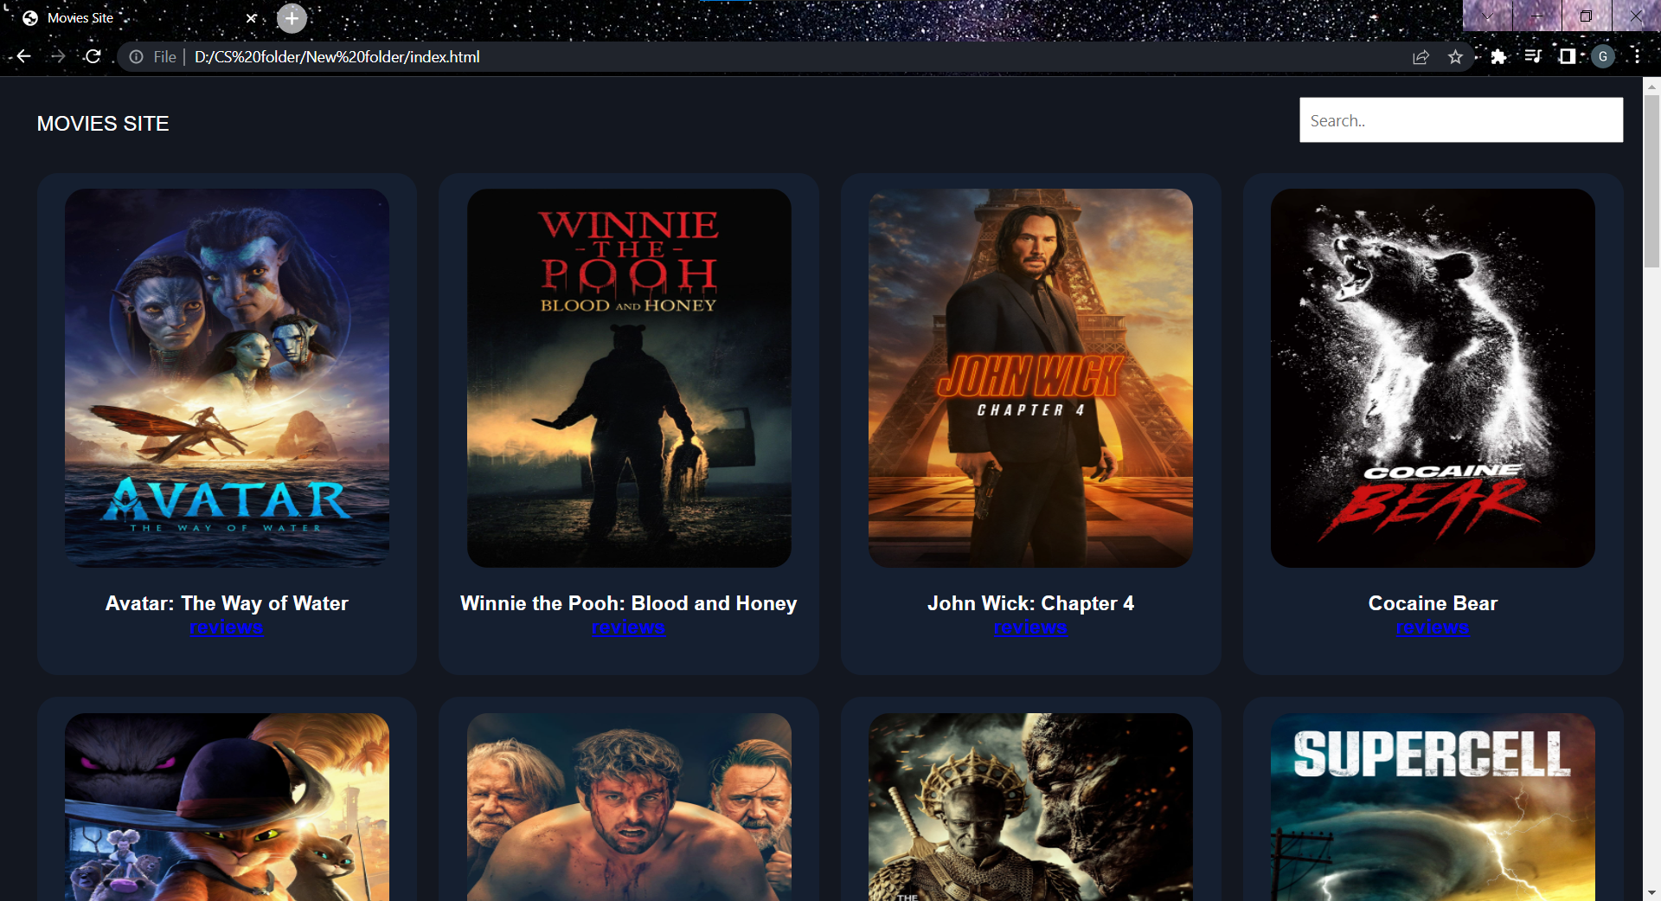Click the address bar URL
Viewport: 1661px width, 901px height.
pyautogui.click(x=337, y=57)
